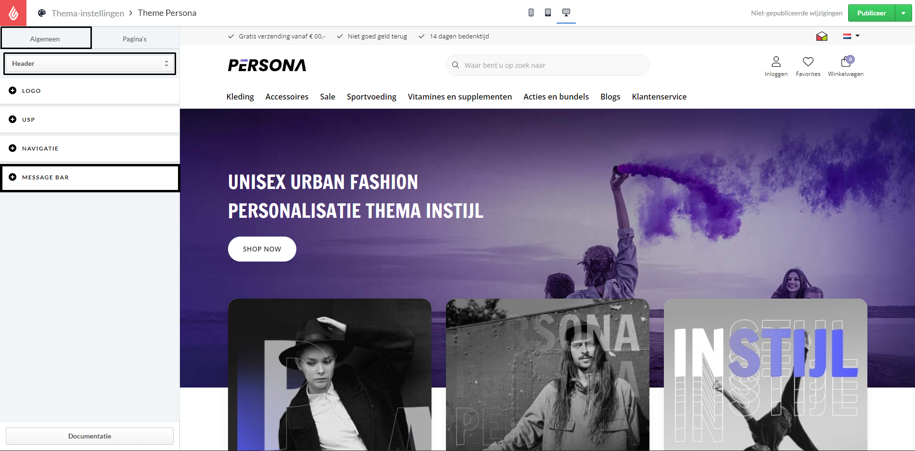Screen dimensions: 915x451
Task: Open the Winkelwagen cart icon
Action: [846, 62]
